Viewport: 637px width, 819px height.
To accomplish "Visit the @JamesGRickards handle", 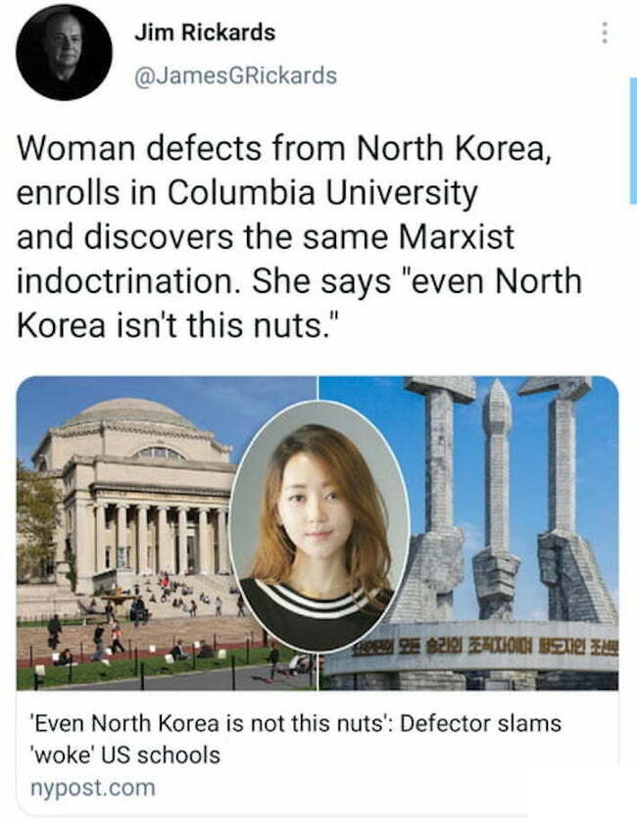I will pos(235,75).
